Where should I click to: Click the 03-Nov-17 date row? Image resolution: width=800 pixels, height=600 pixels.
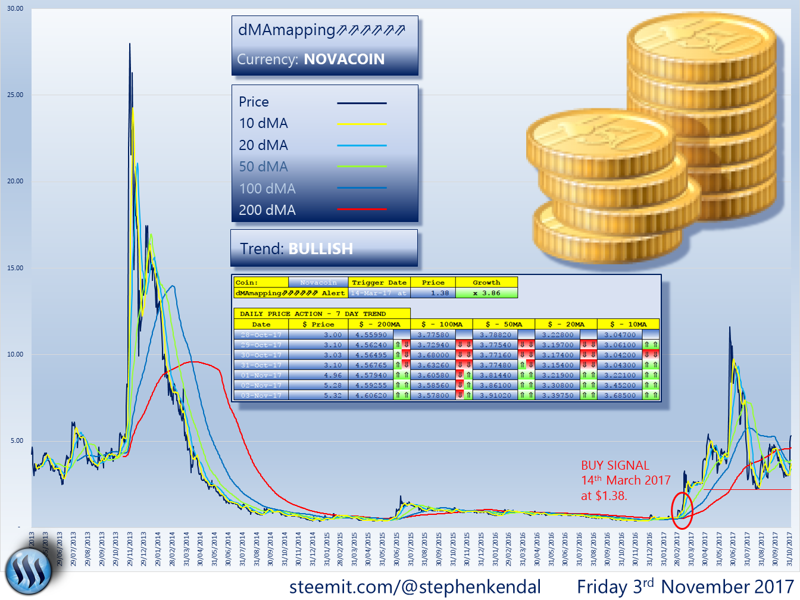click(x=261, y=395)
